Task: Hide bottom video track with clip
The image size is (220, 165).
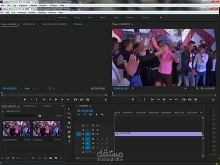Action: click(98, 134)
